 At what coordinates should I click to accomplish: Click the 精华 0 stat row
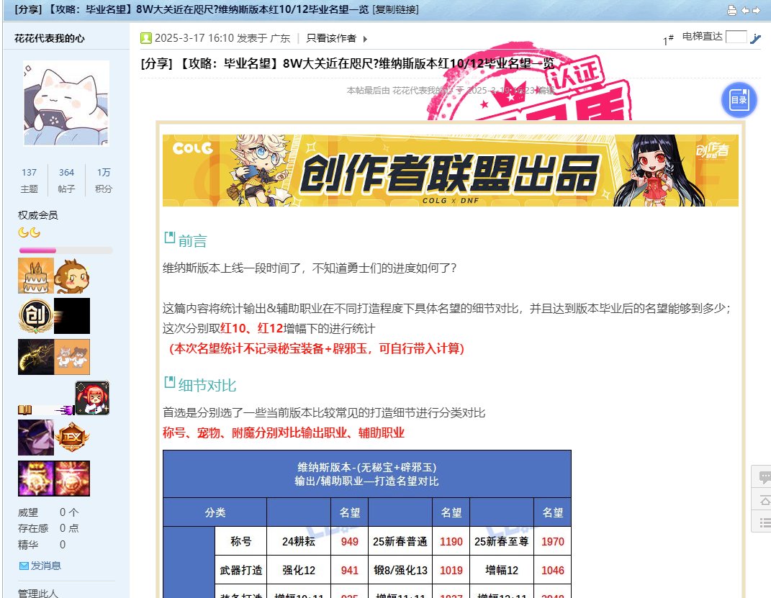tap(42, 545)
